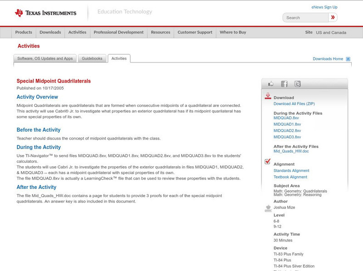Image resolution: width=363 pixels, height=271 pixels.
Task: Select the US and Canada site selector
Action: [x=331, y=33]
